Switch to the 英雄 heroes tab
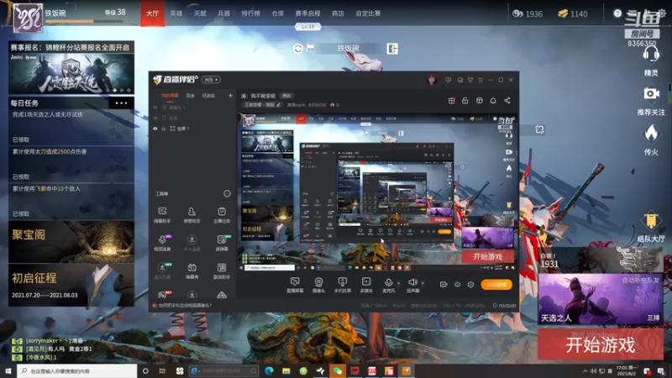Screen dimensions: 672x378 point(176,13)
